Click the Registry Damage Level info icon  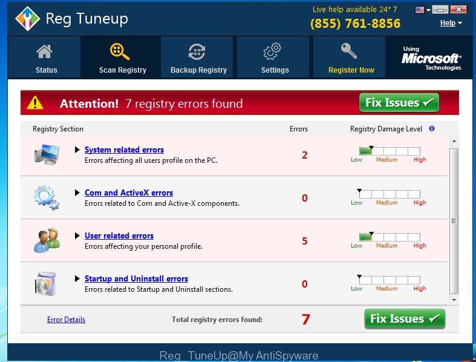point(432,128)
